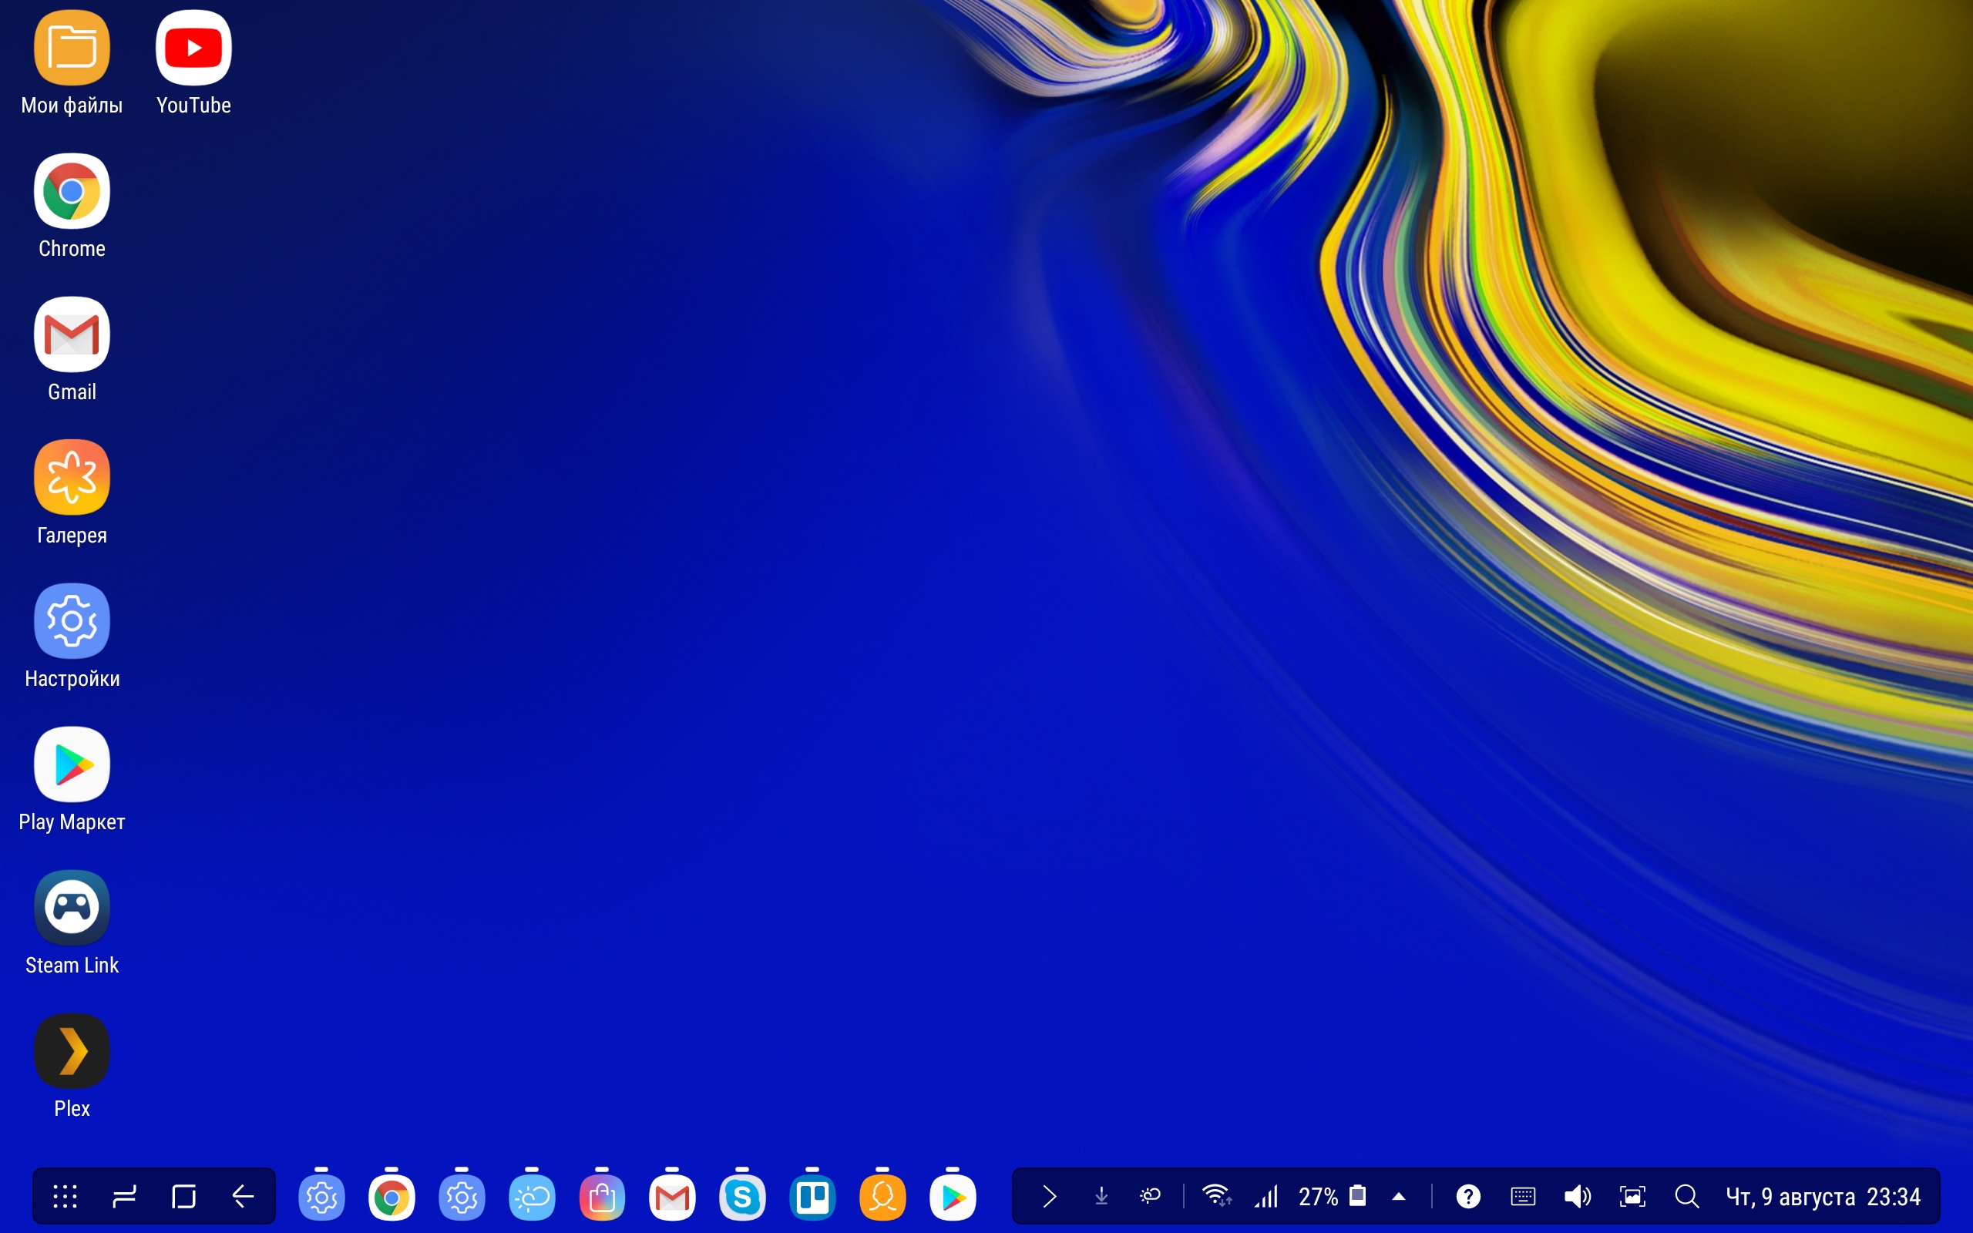
Task: Open the Wi-Fi status indicator
Action: (x=1216, y=1196)
